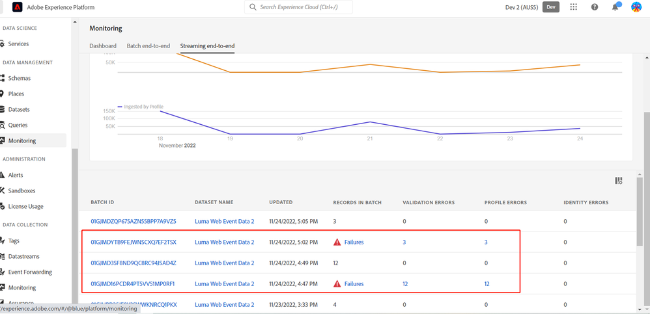650x314 pixels.
Task: Switch to the Batch end-to-end tab
Action: tap(148, 46)
